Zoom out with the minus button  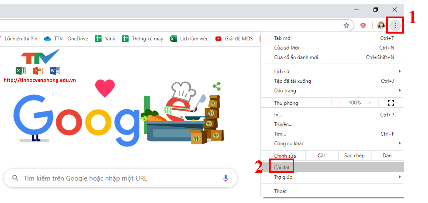pos(339,103)
